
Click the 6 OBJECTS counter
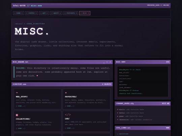click(107, 84)
